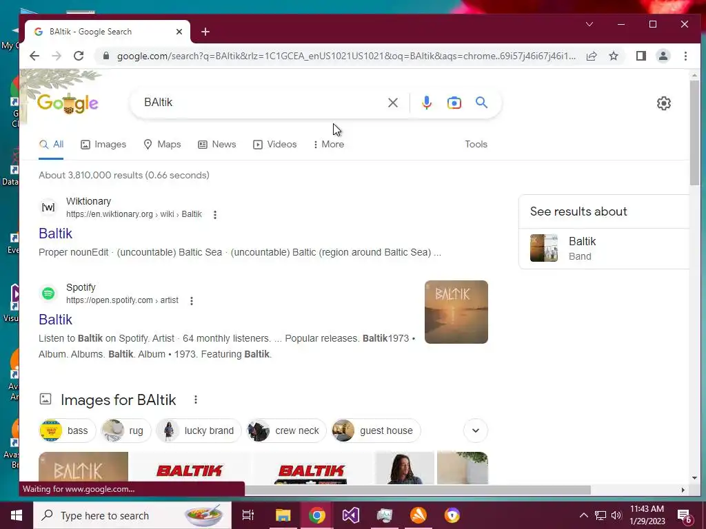Click the share this page icon
Screen dimensions: 706x529
point(592,56)
